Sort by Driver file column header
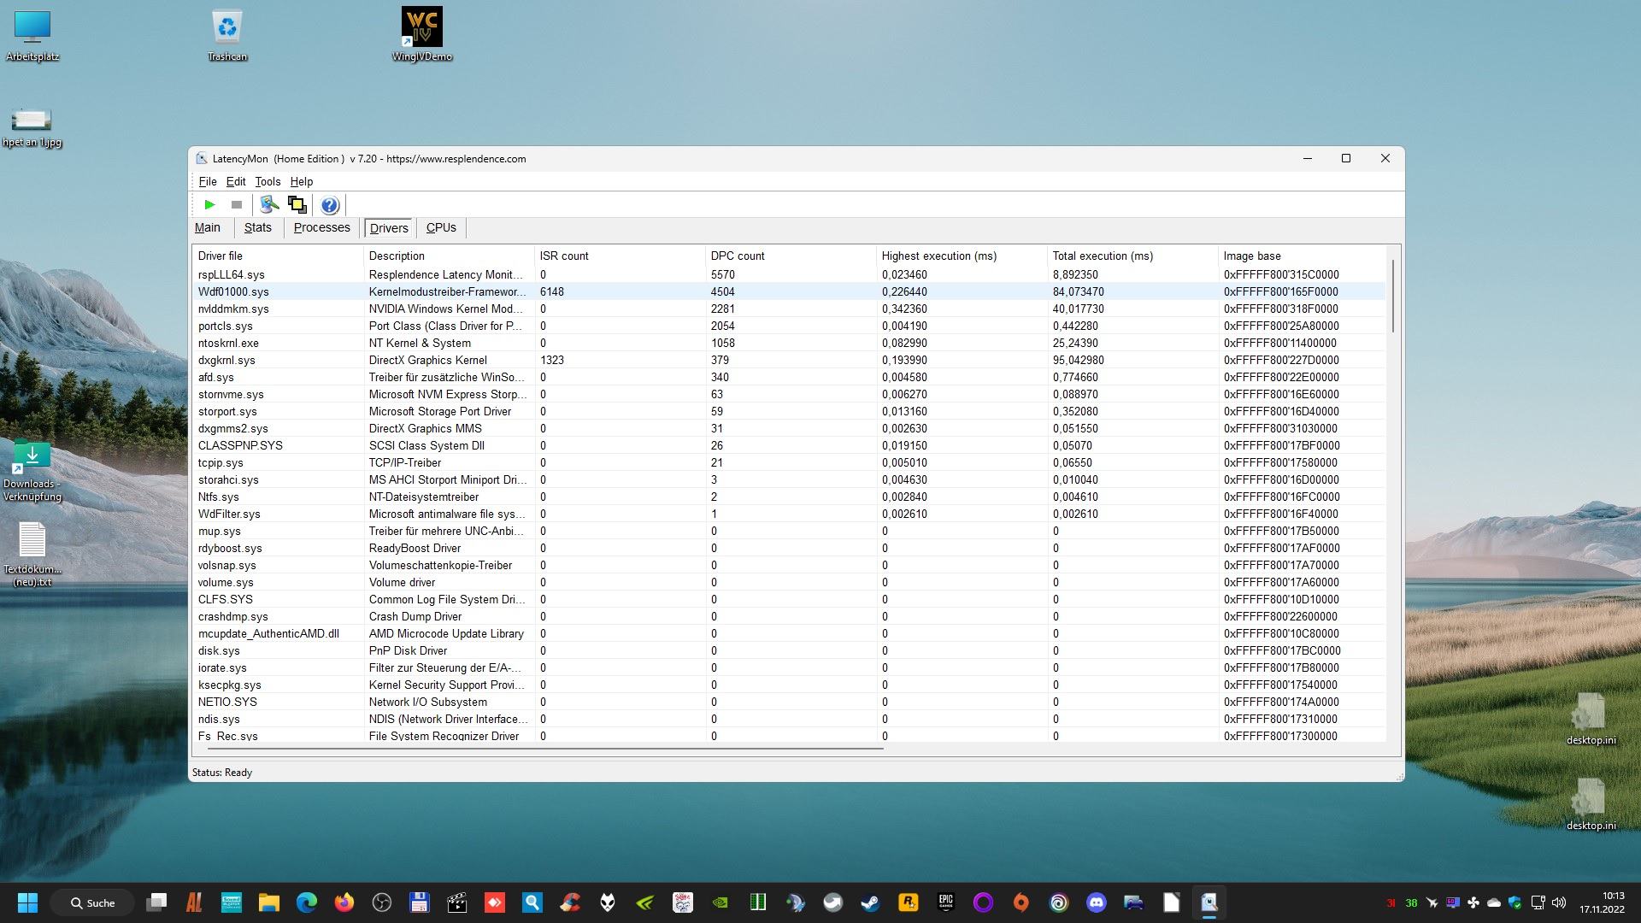 tap(278, 256)
